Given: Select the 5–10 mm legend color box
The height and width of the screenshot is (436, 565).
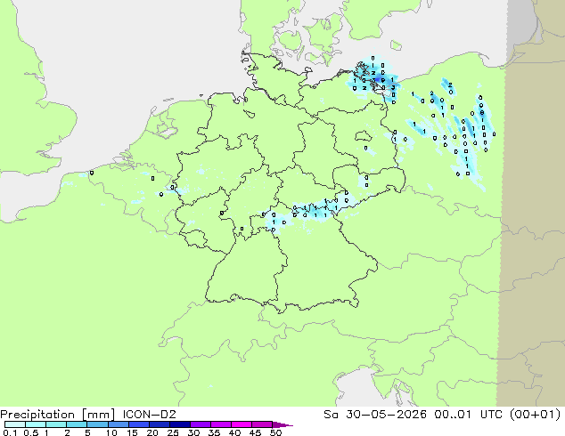Looking at the screenshot, I should pyautogui.click(x=97, y=424).
